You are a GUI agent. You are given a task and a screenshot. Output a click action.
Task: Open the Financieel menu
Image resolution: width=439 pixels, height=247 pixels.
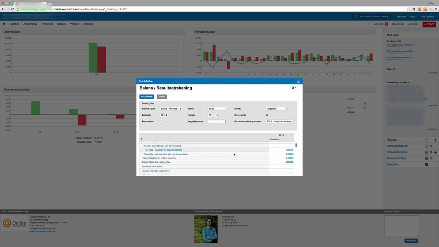pos(47,24)
